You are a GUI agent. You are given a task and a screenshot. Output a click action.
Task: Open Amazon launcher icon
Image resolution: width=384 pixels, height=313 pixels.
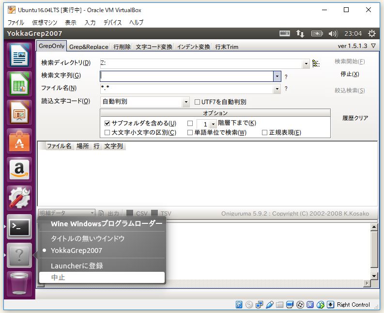click(19, 170)
